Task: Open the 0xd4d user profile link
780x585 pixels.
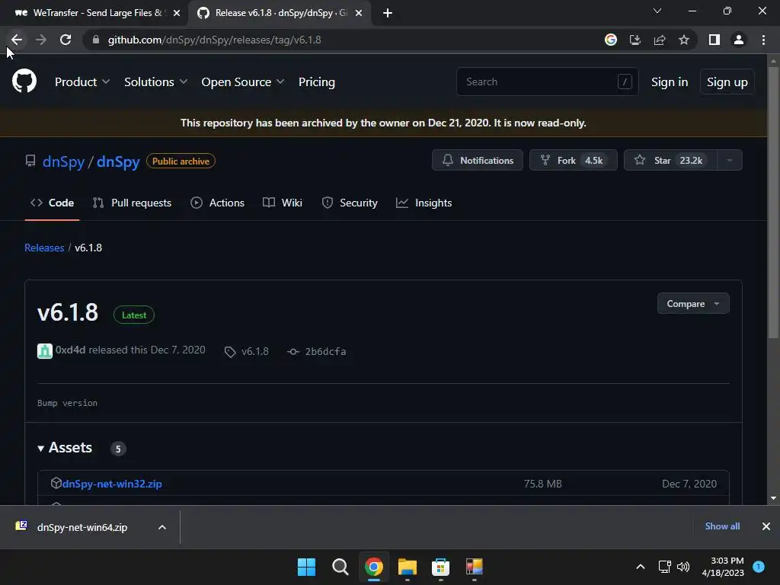Action: click(x=70, y=350)
